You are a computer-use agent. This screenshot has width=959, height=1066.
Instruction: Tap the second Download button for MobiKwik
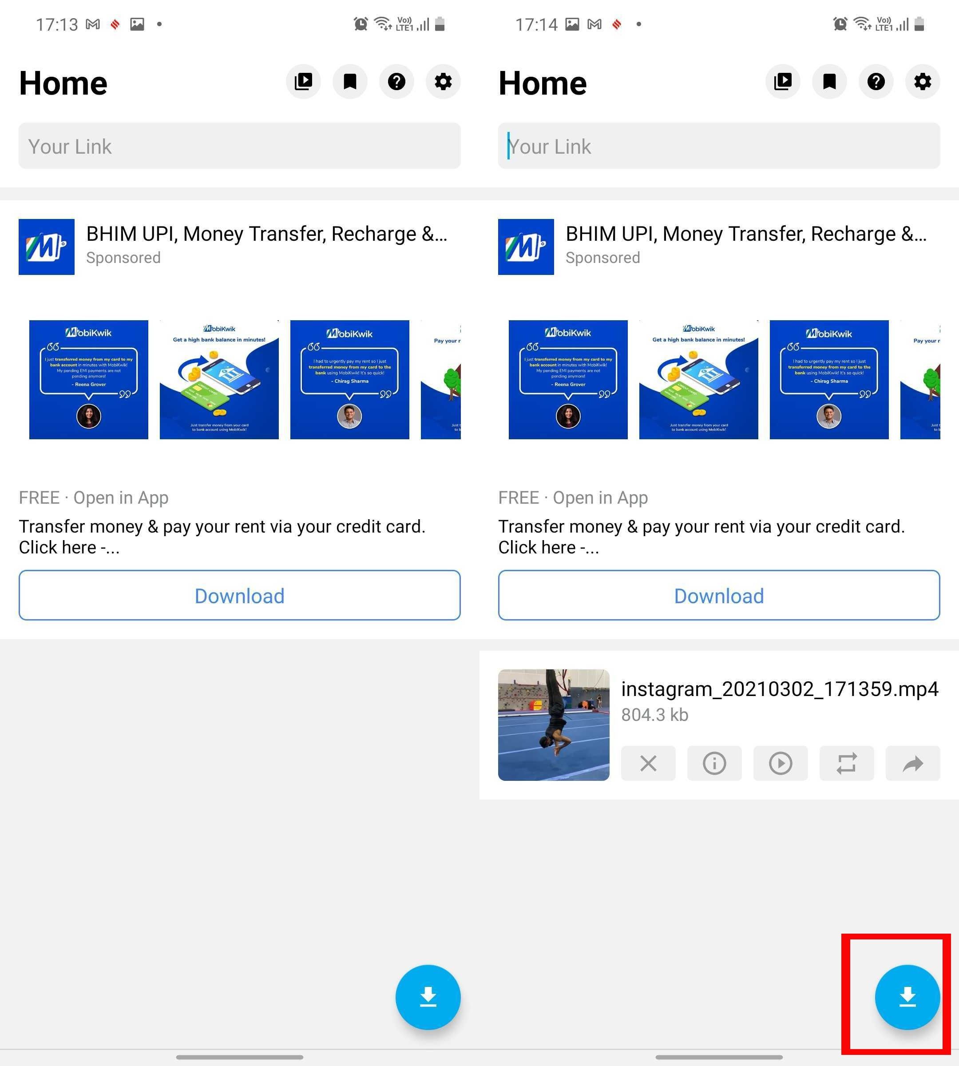[x=719, y=596]
